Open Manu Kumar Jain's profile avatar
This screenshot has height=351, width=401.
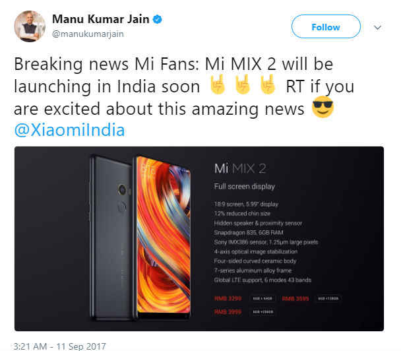[x=30, y=26]
